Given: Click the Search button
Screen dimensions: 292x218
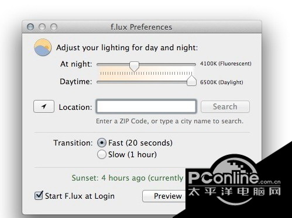Looking at the screenshot, I should point(225,106).
